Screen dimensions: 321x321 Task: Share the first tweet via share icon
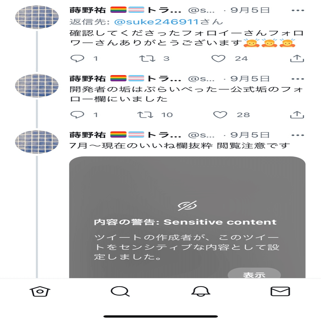click(x=297, y=58)
